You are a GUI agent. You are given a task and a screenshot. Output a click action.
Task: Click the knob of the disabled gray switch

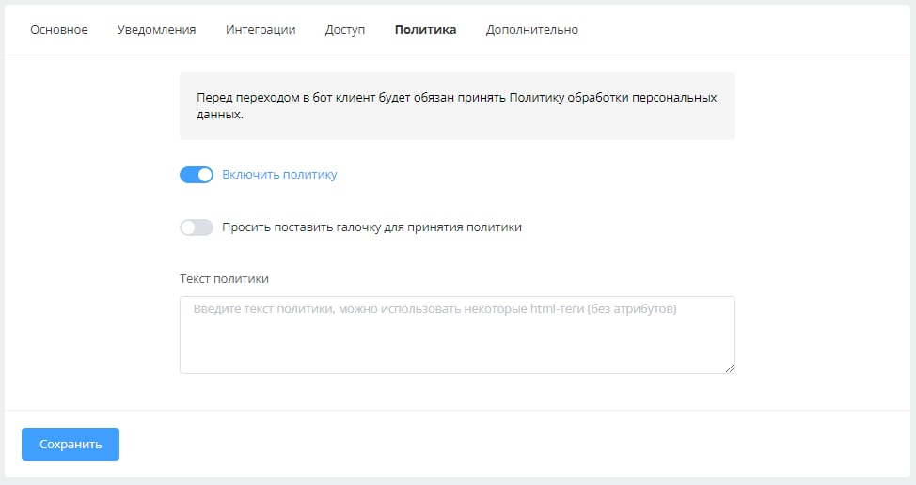click(x=188, y=227)
